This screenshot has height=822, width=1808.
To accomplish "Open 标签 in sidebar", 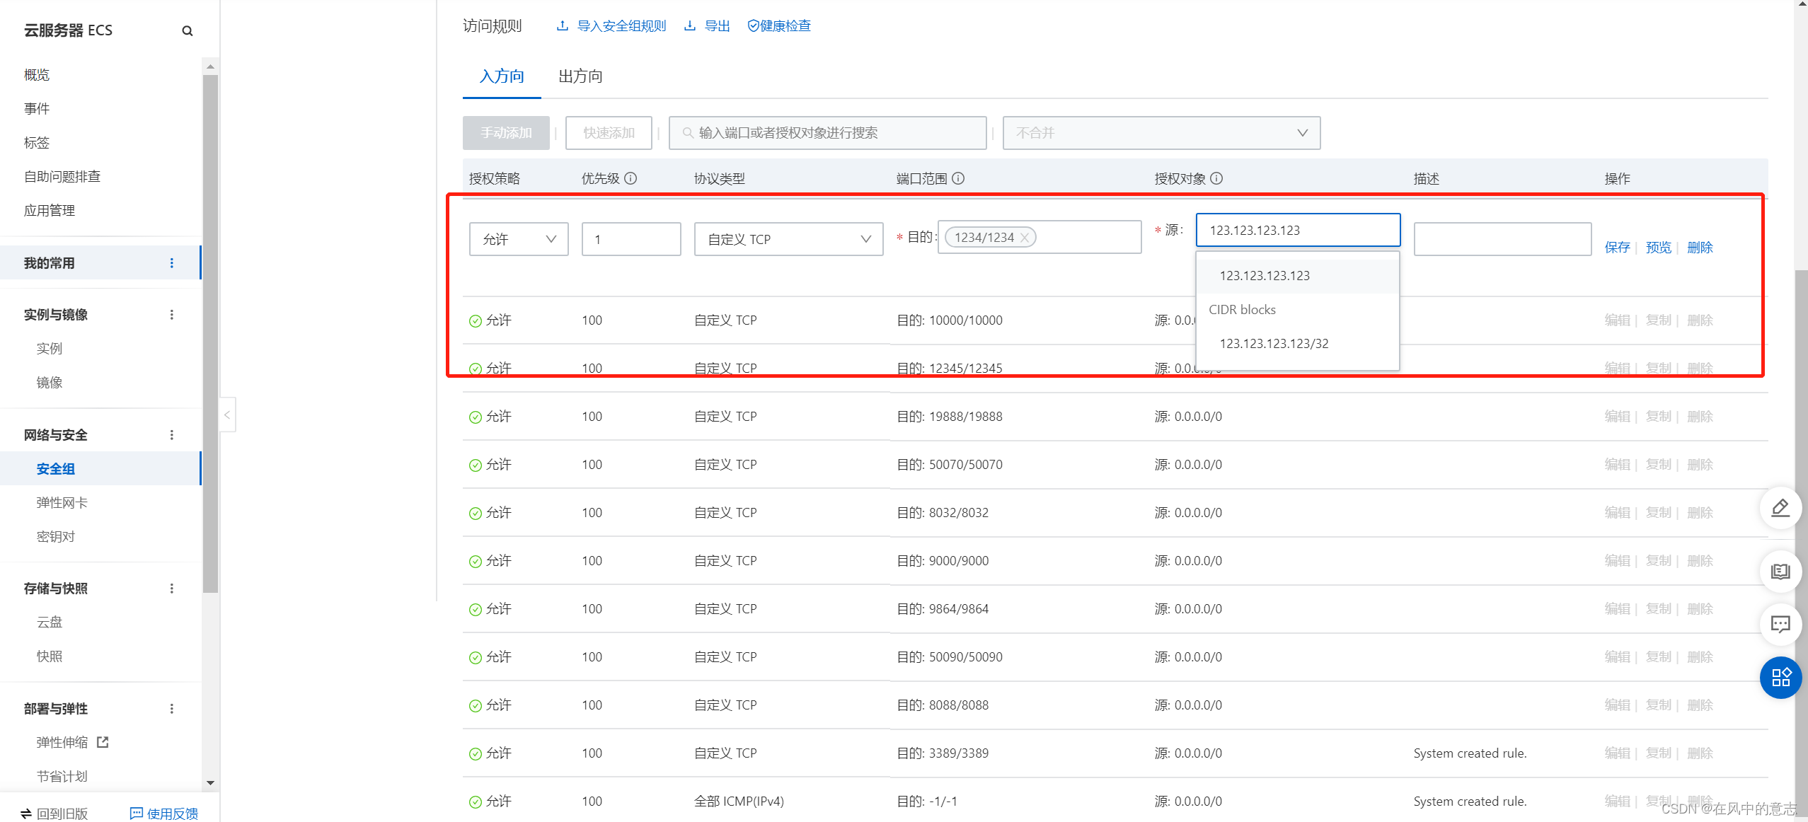I will pyautogui.click(x=37, y=143).
